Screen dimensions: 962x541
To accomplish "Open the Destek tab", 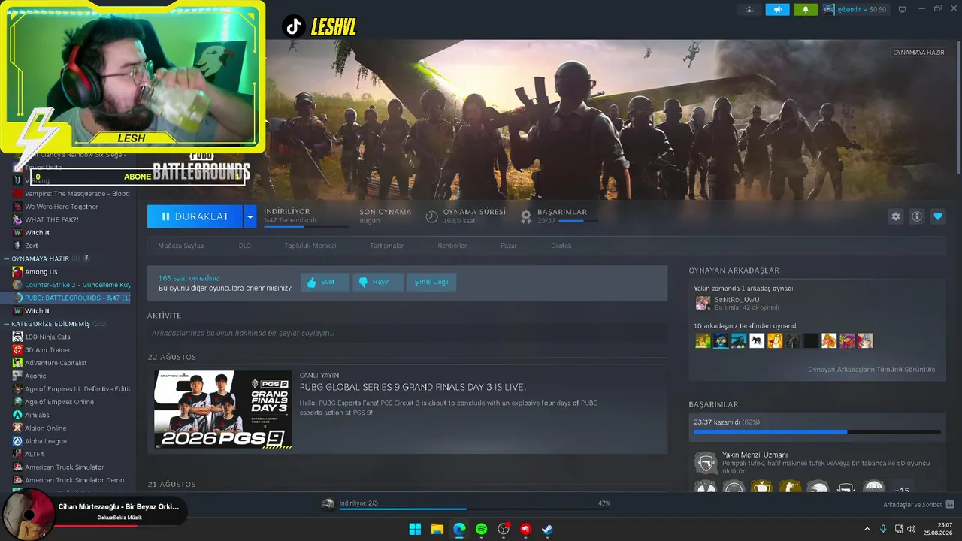I will click(x=561, y=246).
